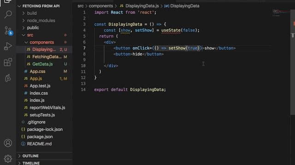The height and width of the screenshot is (165, 295).
Task: Click the 'return (' statement on line 5
Action: click(109, 36)
